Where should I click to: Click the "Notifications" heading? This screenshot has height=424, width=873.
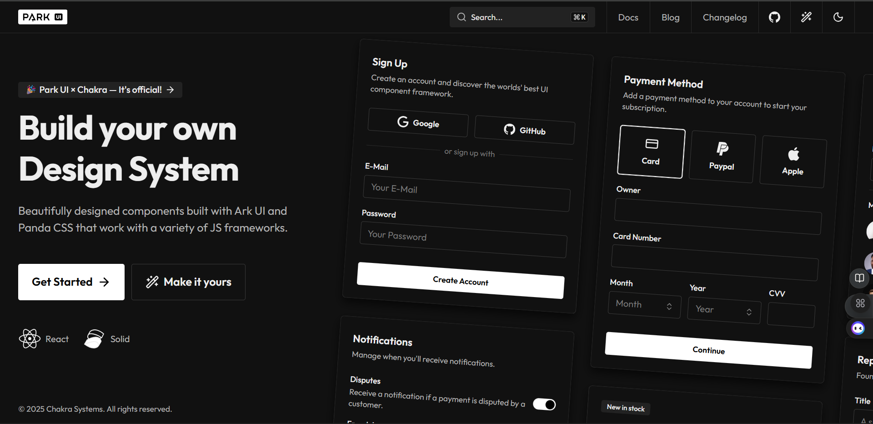(383, 340)
